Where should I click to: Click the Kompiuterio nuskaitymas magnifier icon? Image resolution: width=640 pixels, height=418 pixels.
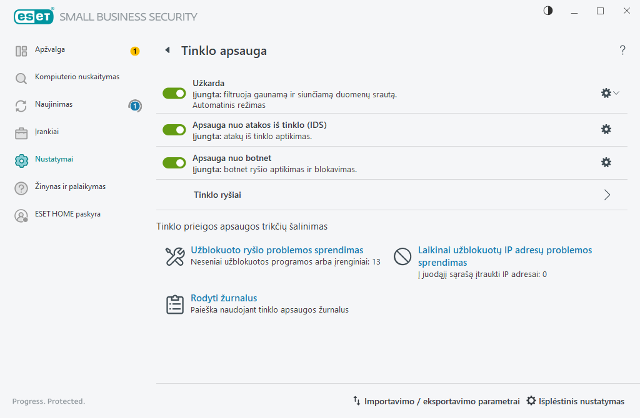point(21,78)
